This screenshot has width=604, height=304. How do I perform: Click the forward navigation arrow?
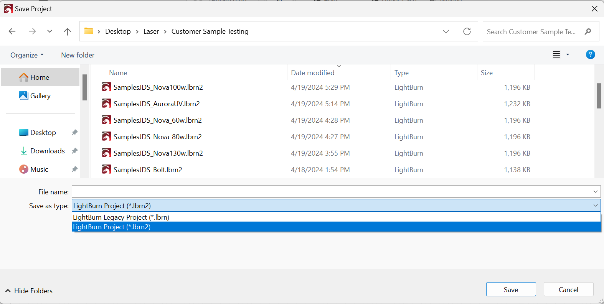click(x=32, y=31)
